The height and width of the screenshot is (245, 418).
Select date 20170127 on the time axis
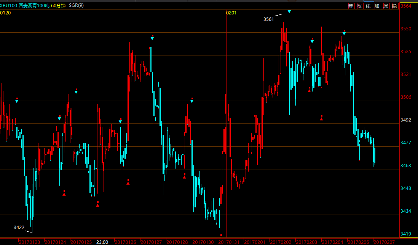[151, 242]
